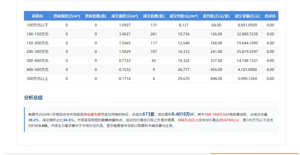Click the 42 units sold cell
The height and width of the screenshot is (155, 300).
tap(154, 61)
